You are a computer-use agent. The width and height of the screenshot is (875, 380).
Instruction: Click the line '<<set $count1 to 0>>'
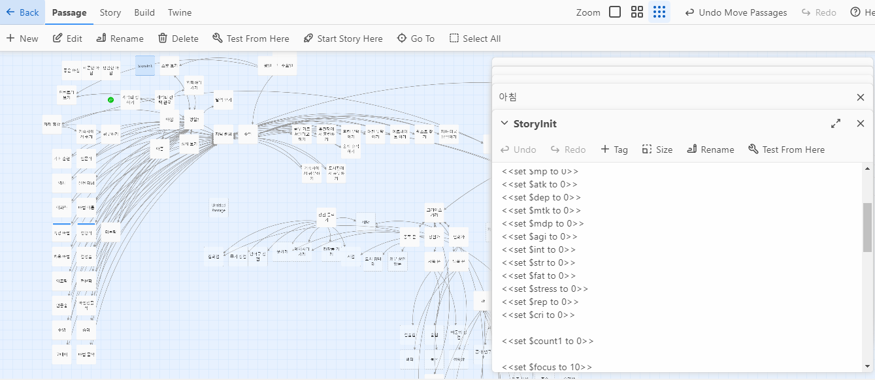click(x=548, y=341)
